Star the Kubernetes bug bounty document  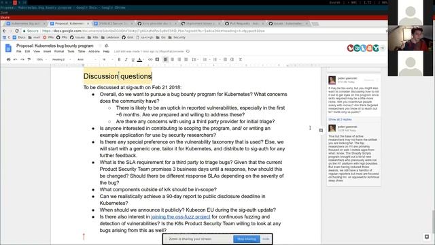[100, 46]
